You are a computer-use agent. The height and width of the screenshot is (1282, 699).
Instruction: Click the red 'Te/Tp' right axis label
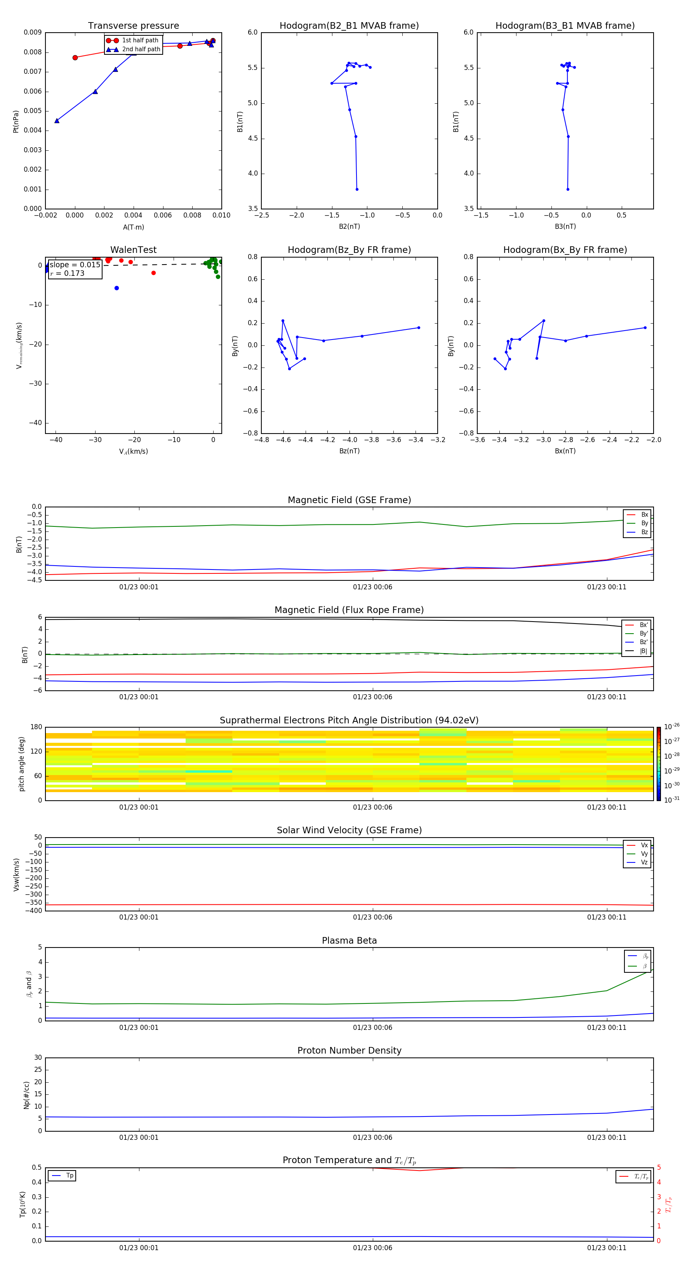[669, 1204]
